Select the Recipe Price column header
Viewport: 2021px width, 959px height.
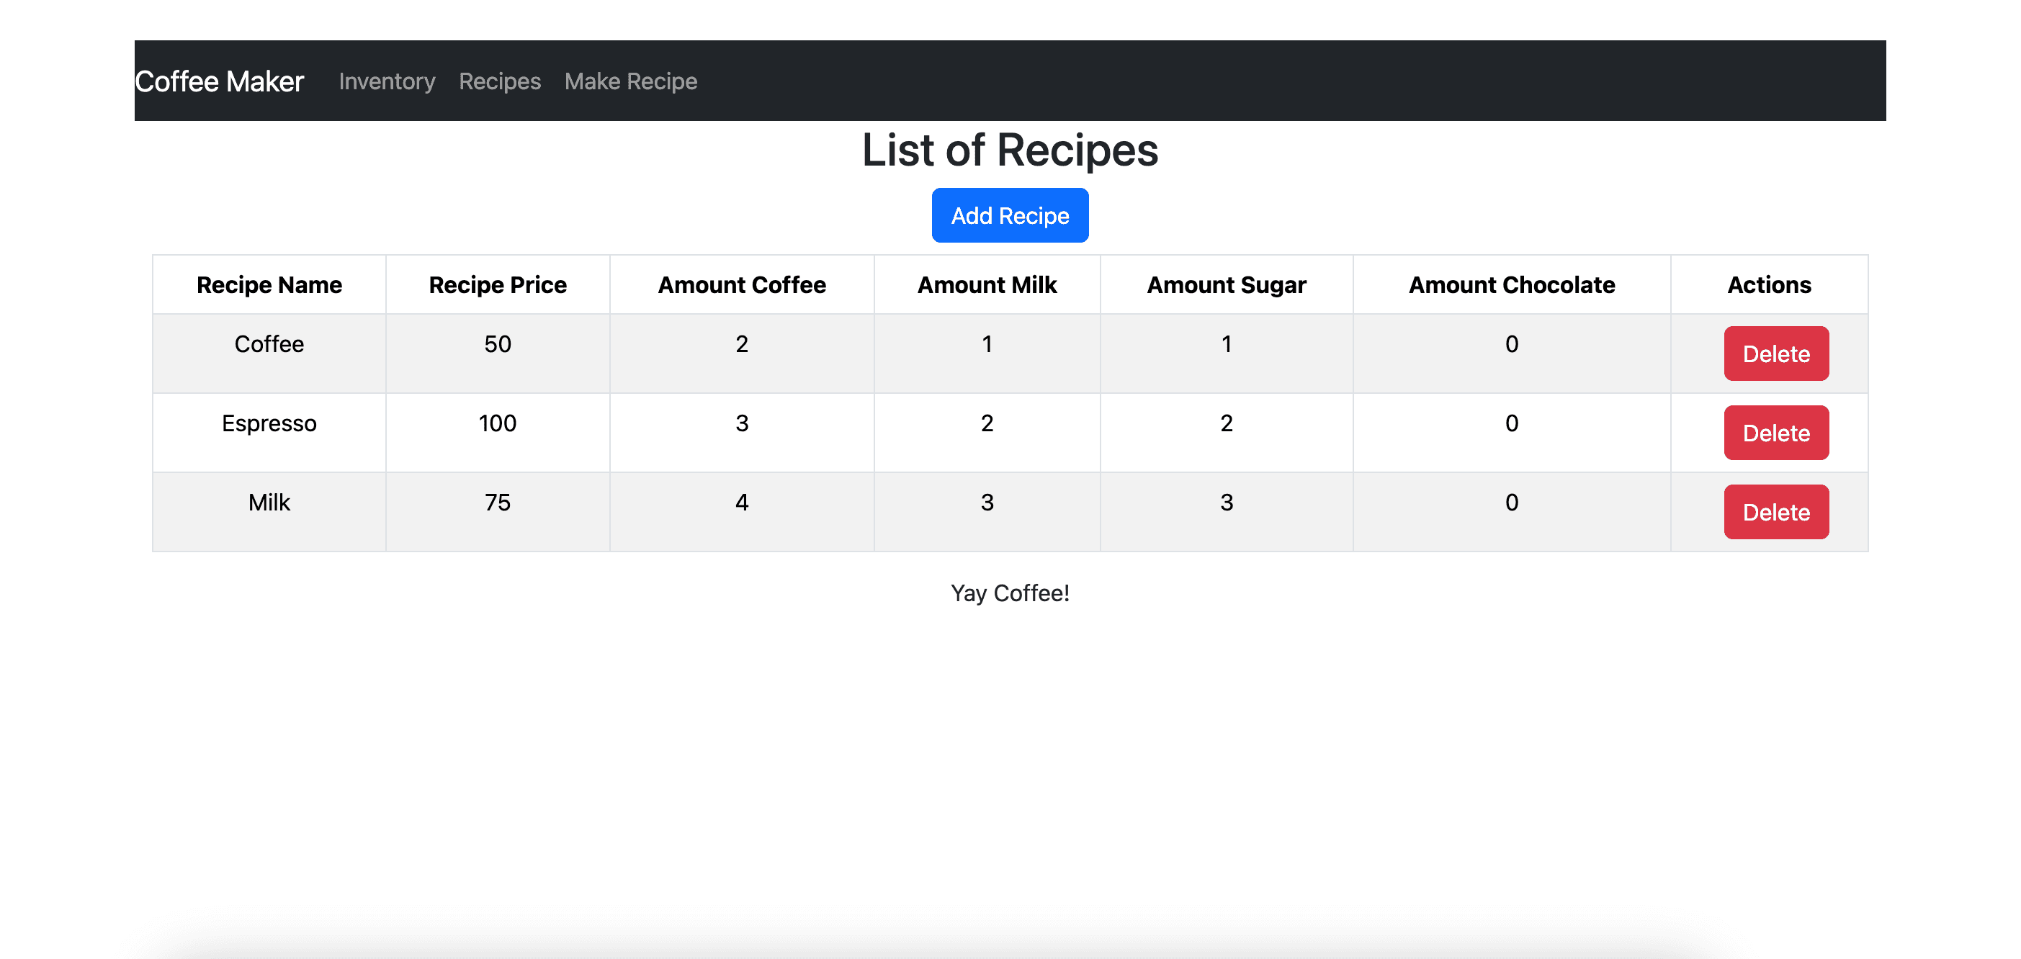pos(498,284)
